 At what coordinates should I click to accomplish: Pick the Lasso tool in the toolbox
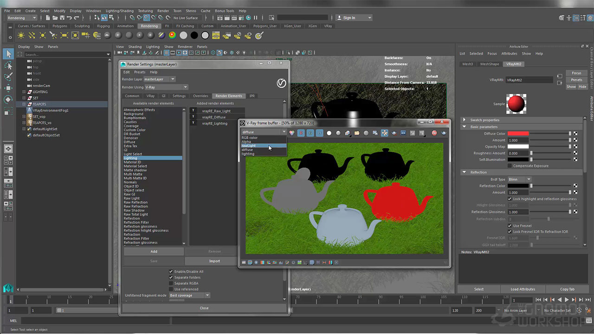[8, 65]
